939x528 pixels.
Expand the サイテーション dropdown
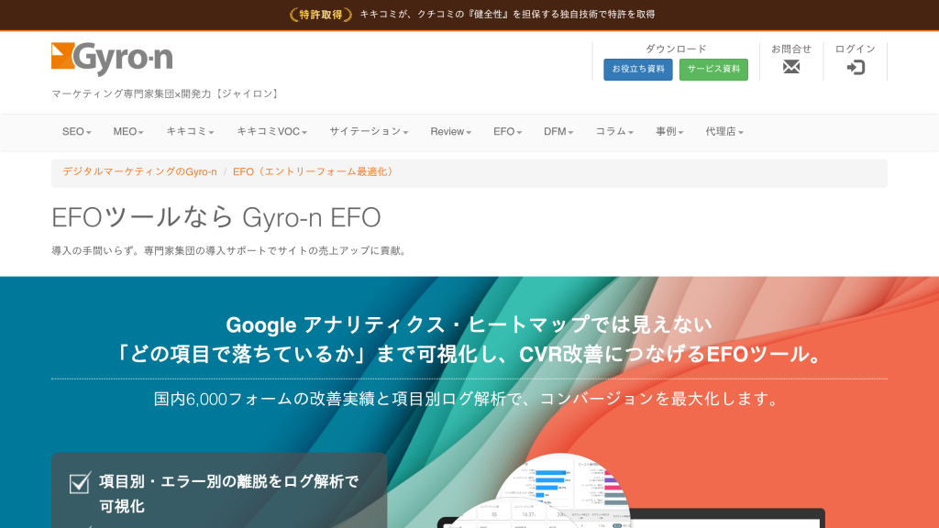pyautogui.click(x=369, y=132)
